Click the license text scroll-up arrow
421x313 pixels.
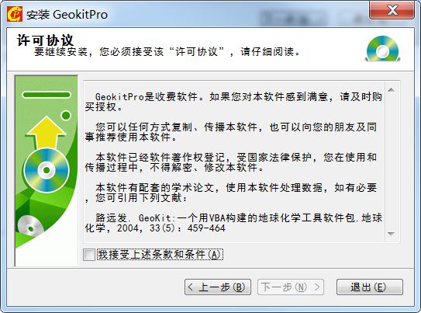coord(391,90)
